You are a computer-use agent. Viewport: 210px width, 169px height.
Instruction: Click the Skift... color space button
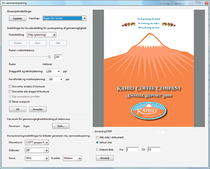click(x=61, y=126)
